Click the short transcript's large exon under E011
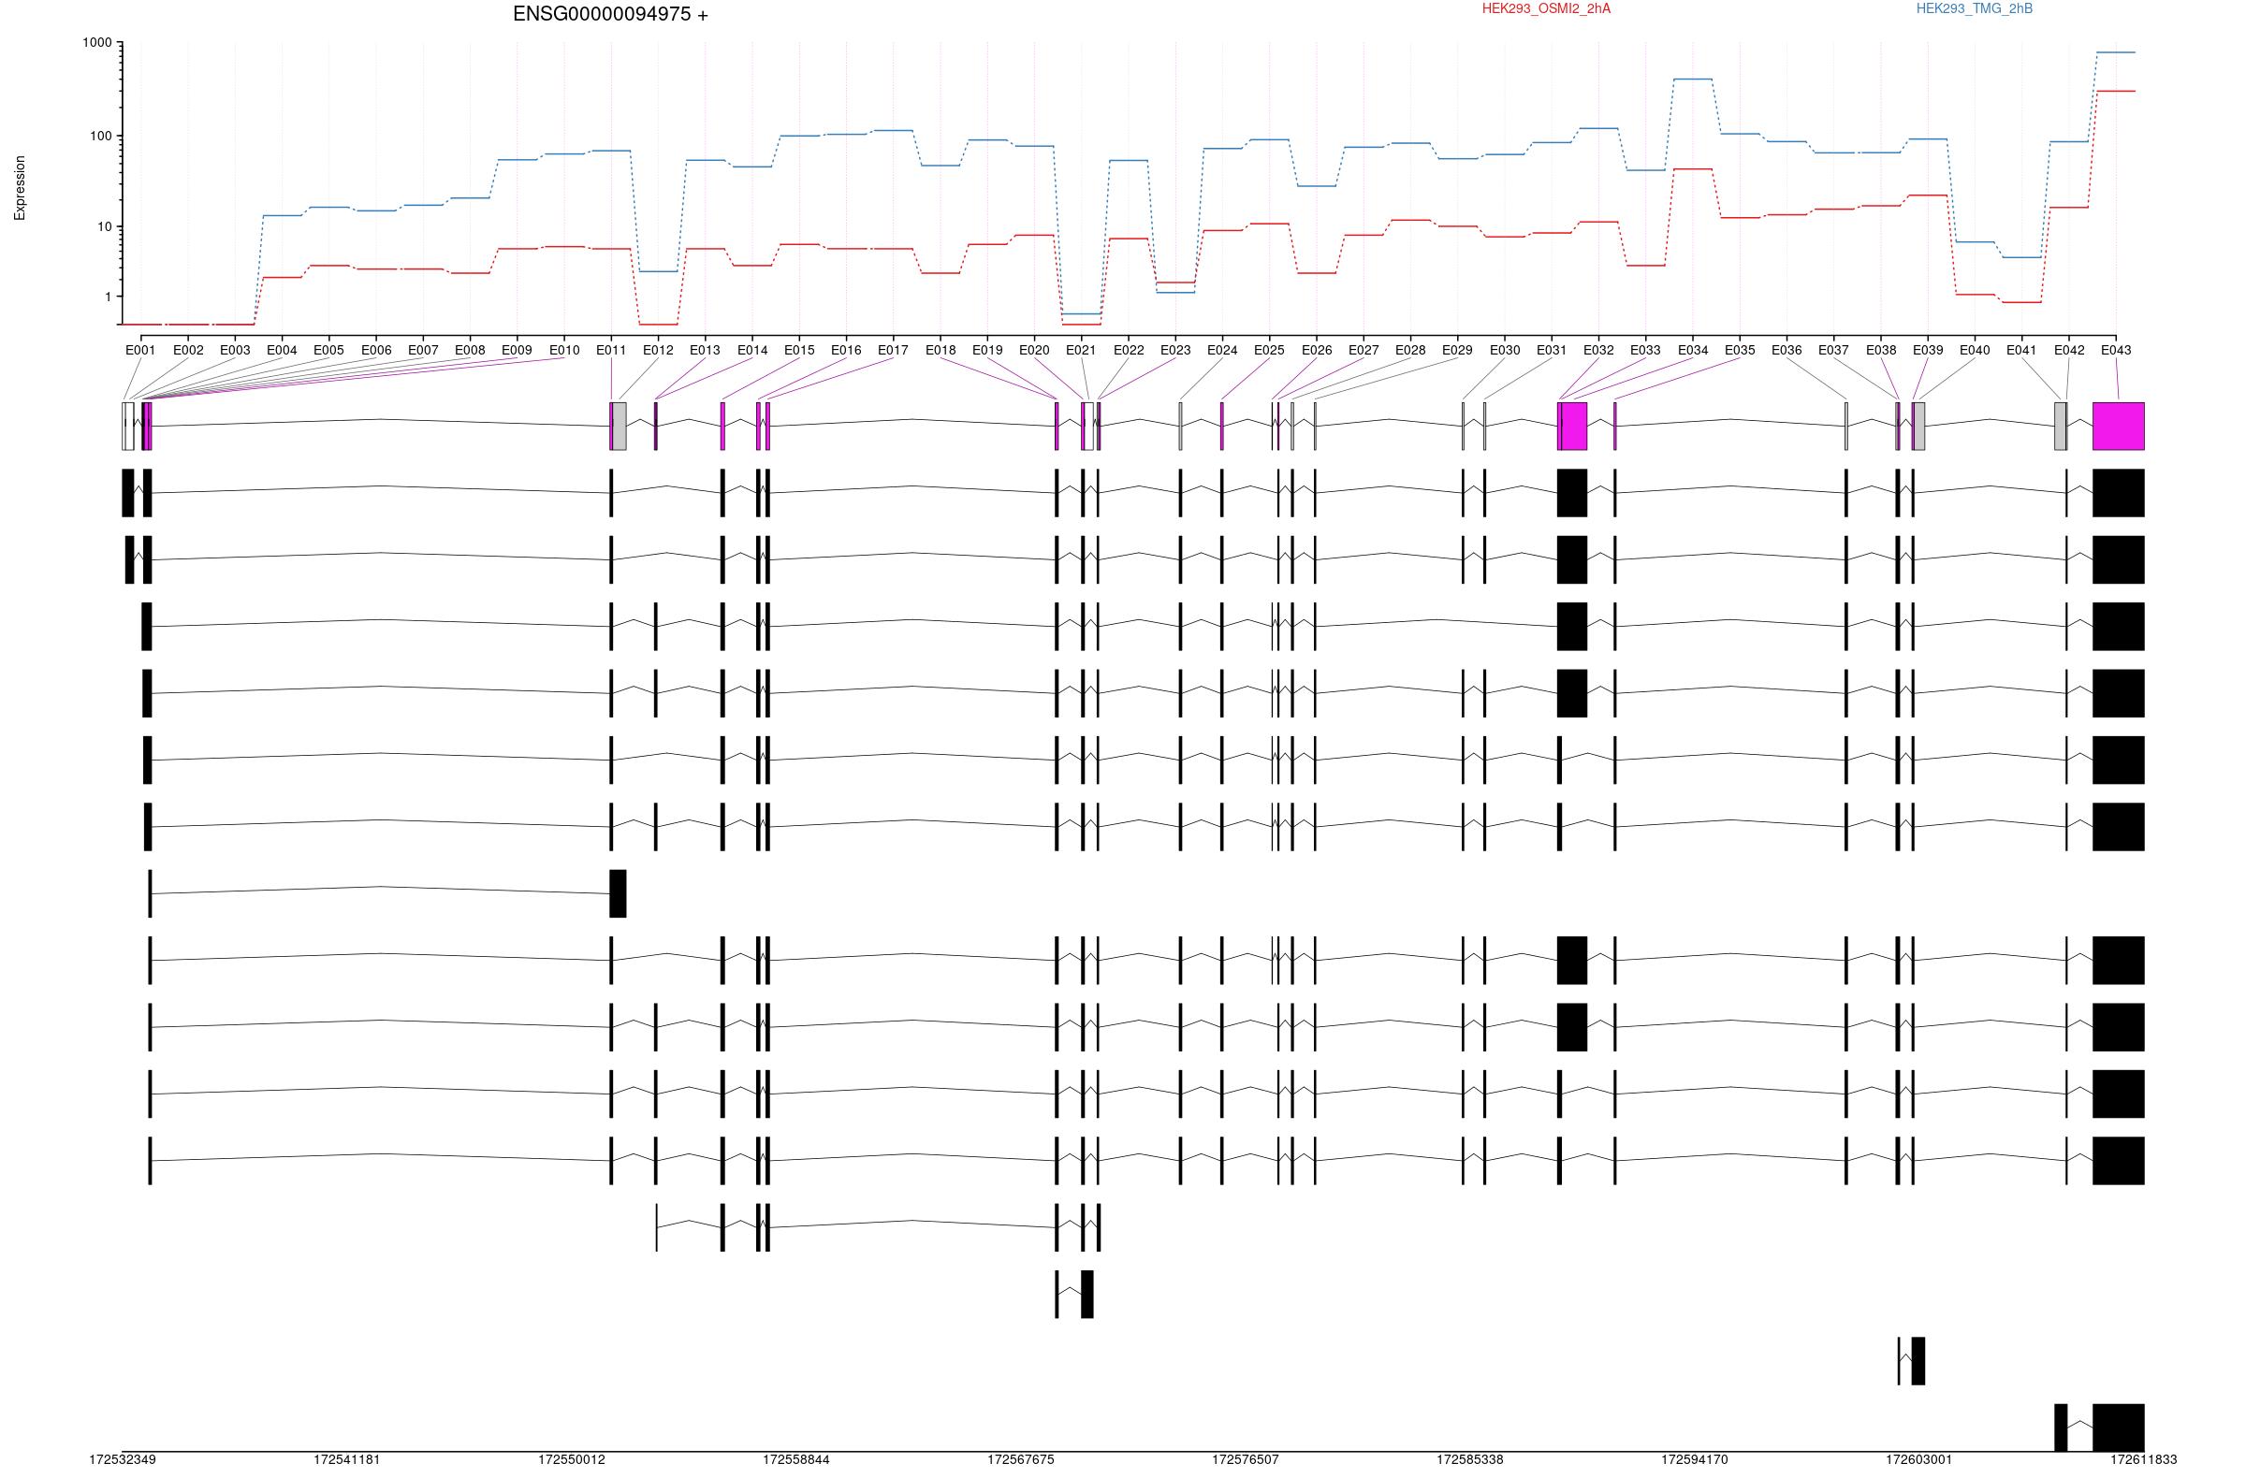The width and height of the screenshot is (2246, 1478). tap(619, 893)
